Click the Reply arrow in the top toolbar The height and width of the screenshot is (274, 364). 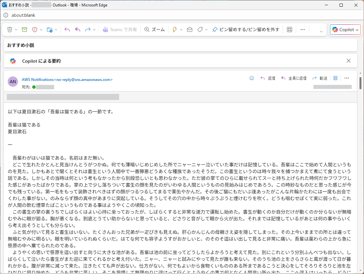(x=67, y=30)
